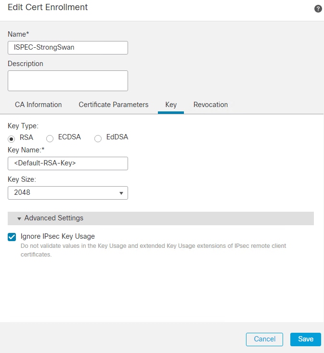
Task: Click the "Do not validate values" description text
Action: pos(153,250)
